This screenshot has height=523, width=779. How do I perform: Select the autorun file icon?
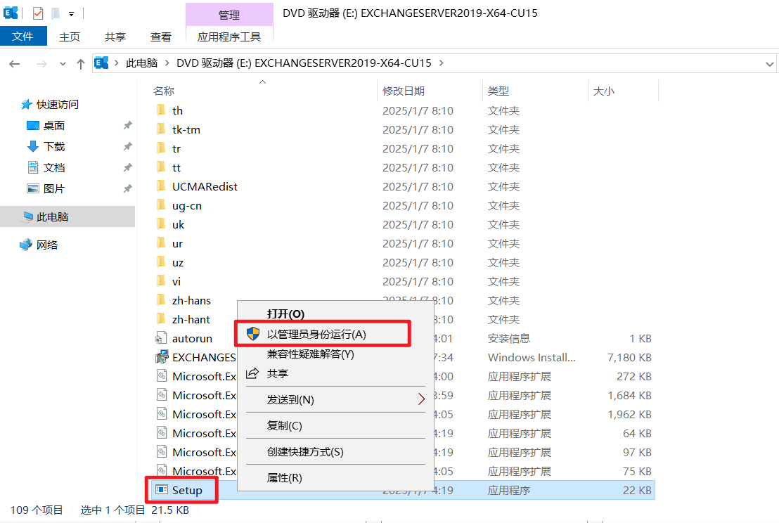tap(161, 338)
